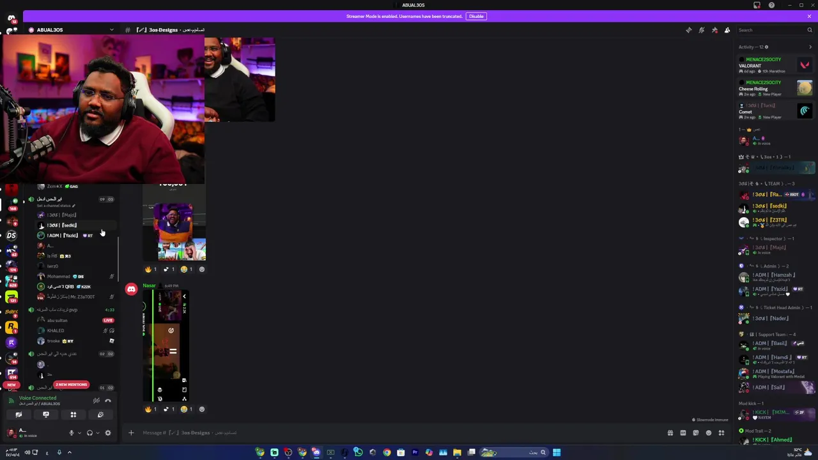Open the apps launcher in message bar
818x460 pixels.
click(722, 433)
